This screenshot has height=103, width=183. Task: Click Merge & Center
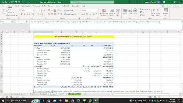[x=71, y=14]
